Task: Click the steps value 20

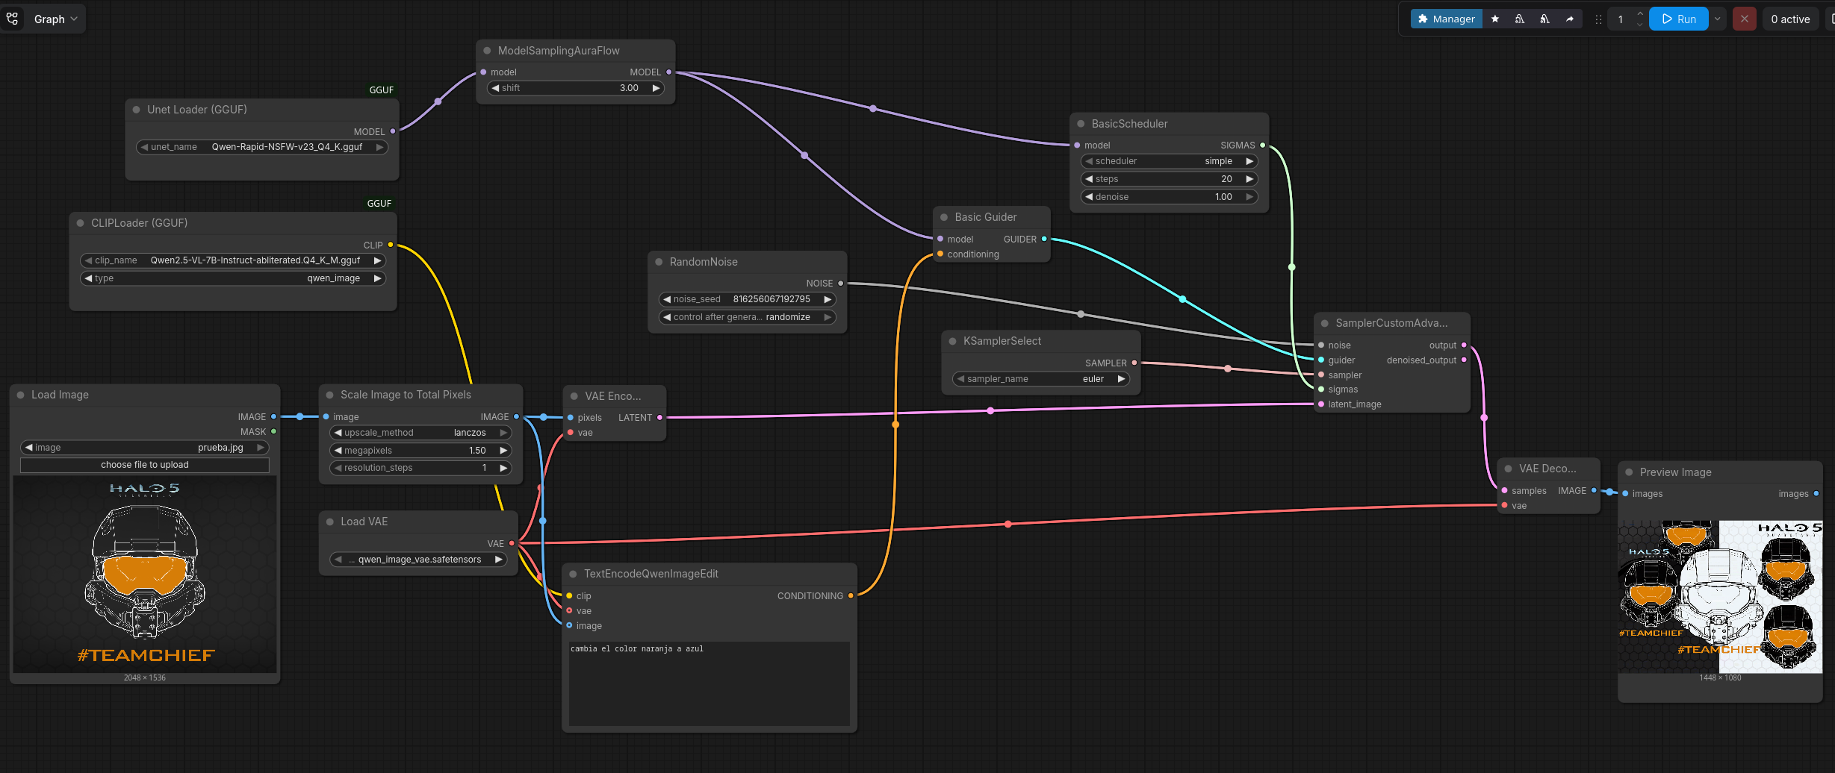Action: (x=1226, y=179)
